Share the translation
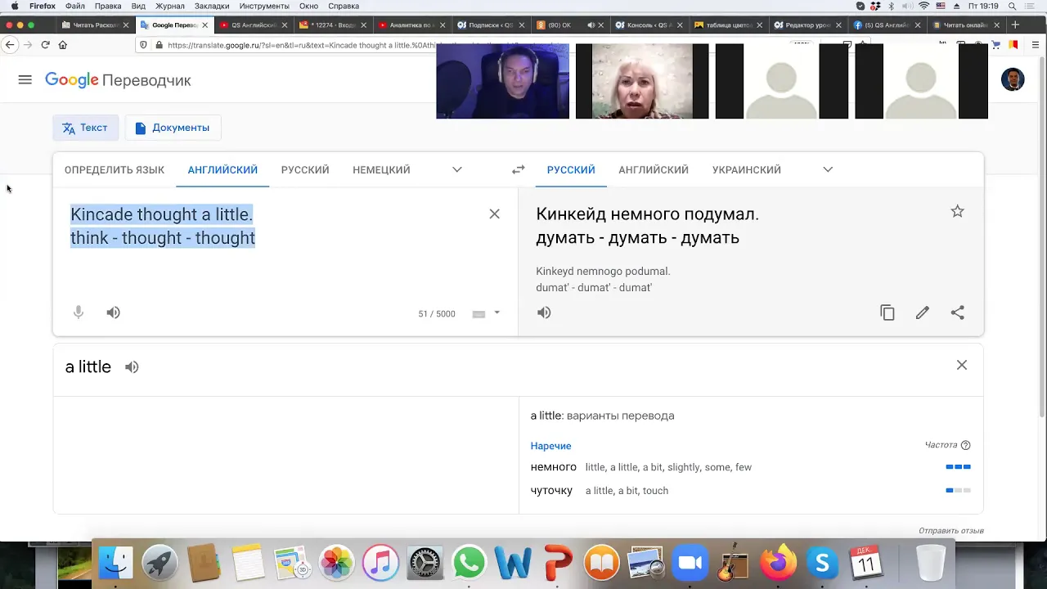 pos(958,312)
